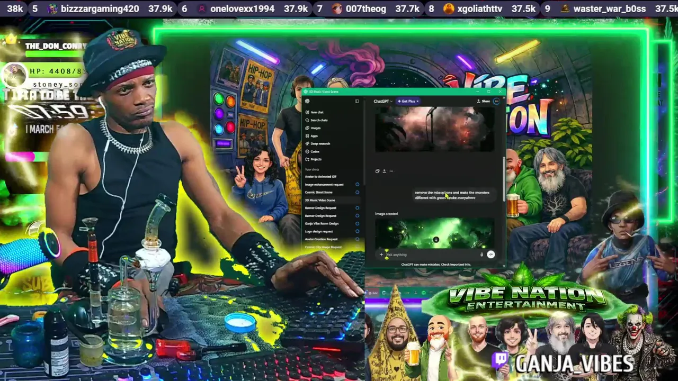Open Codex from the sidebar
This screenshot has height=381, width=678.
pyautogui.click(x=312, y=151)
